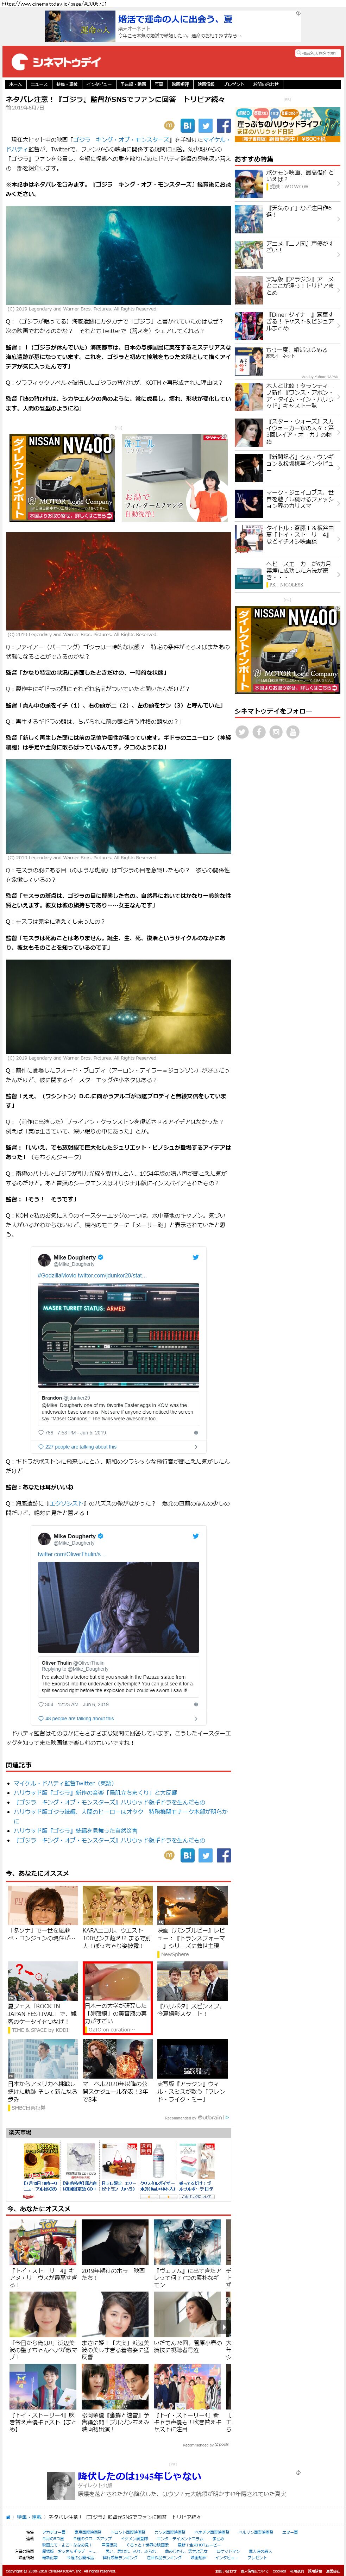Expand '227 people are talking about this' arrow

[x=195, y=1446]
